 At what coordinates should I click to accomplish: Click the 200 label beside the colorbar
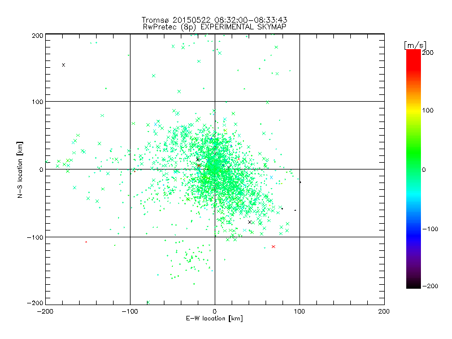point(428,53)
